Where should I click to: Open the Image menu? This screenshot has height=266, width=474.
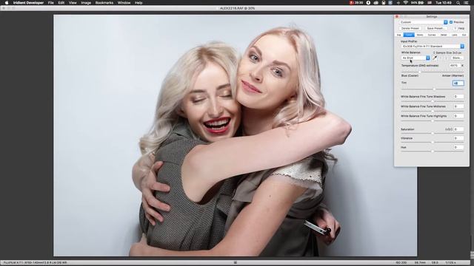(86, 3)
